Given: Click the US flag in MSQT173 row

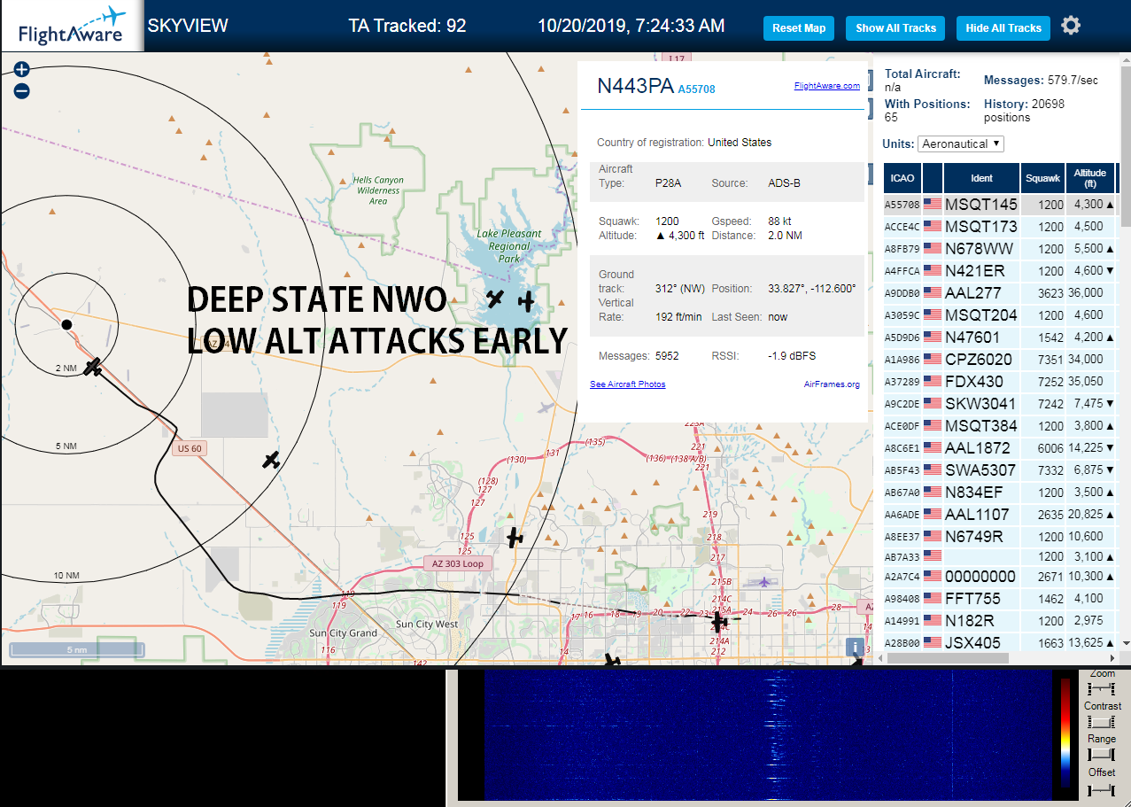Looking at the screenshot, I should pos(933,226).
